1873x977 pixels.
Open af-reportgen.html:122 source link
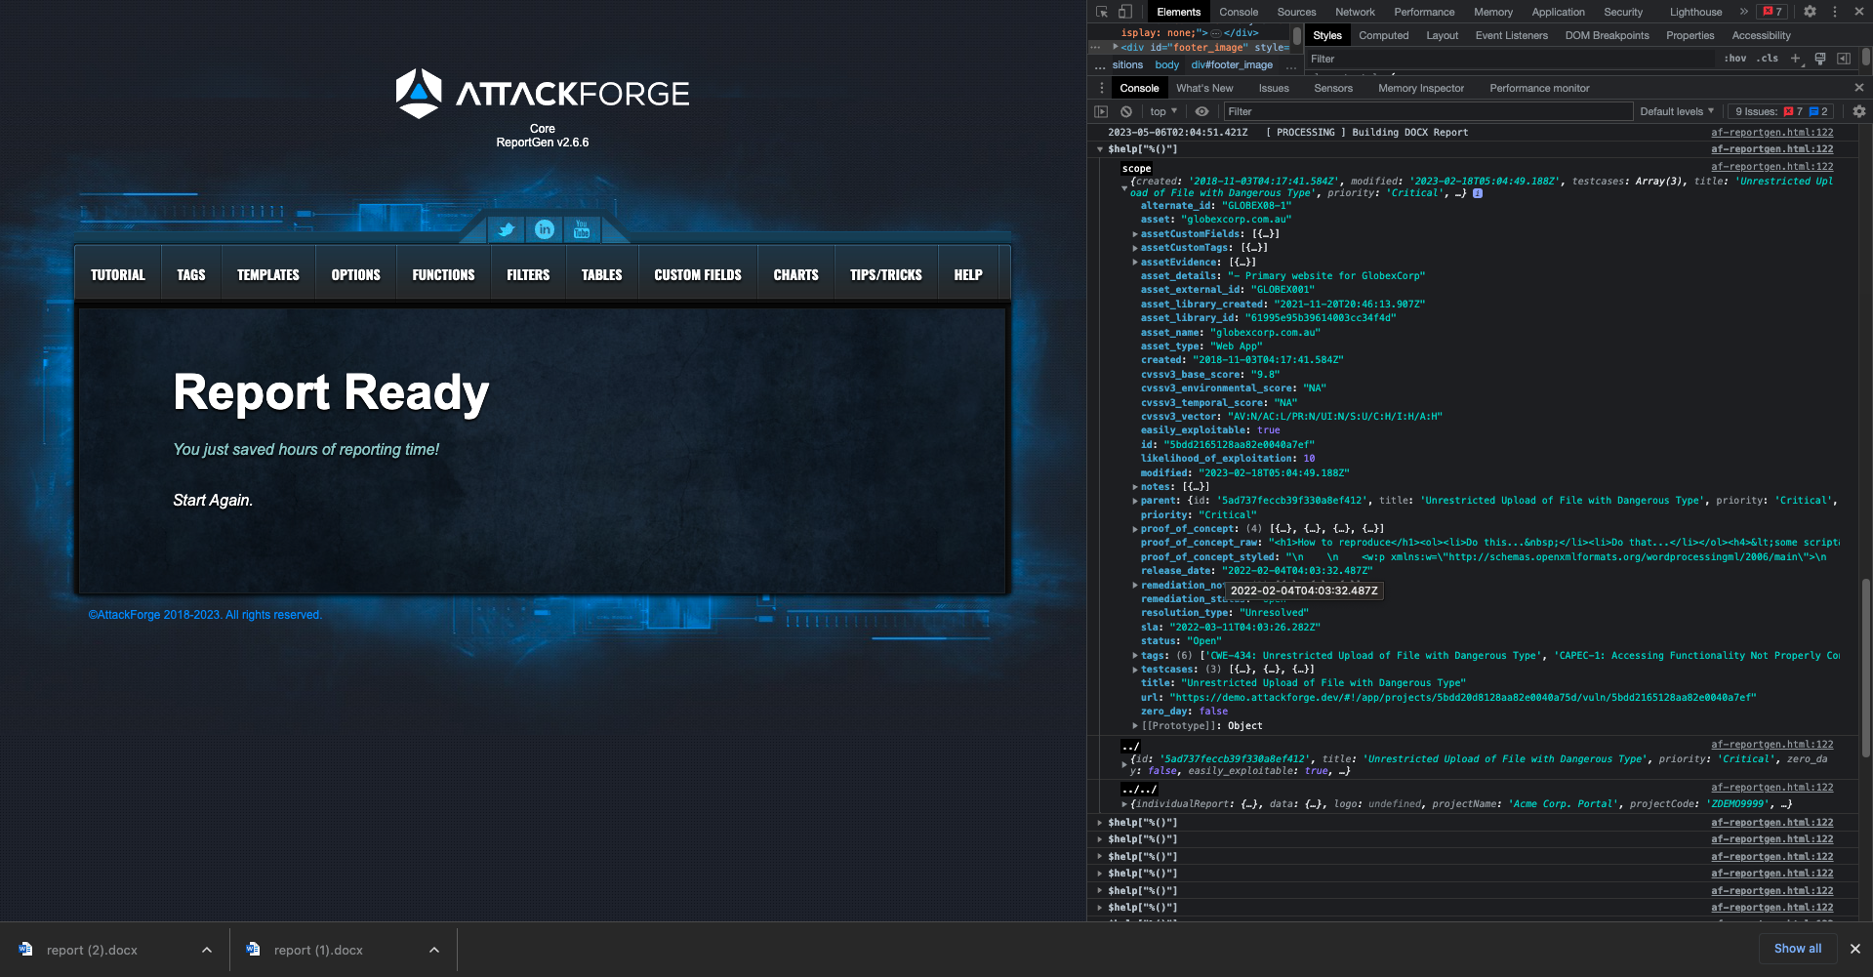click(x=1771, y=132)
